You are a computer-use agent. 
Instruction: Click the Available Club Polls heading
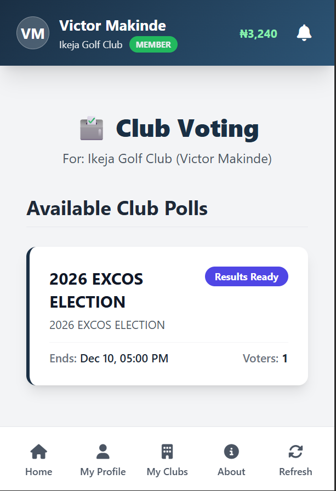(x=117, y=209)
